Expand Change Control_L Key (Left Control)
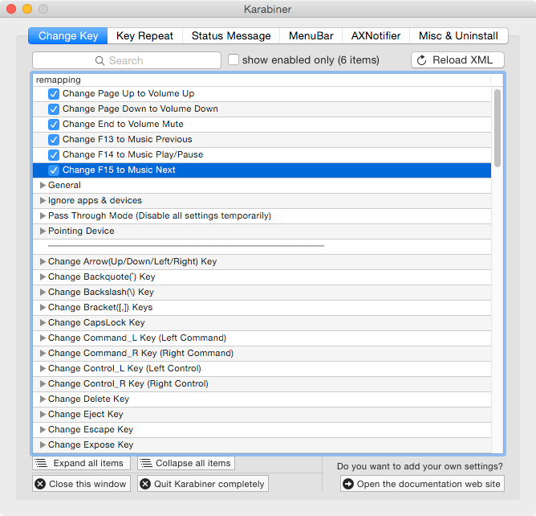Screen dimensions: 536x516 43,368
